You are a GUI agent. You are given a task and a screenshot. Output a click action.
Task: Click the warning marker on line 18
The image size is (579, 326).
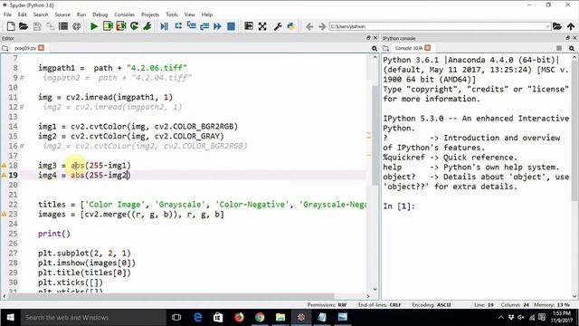[4, 165]
